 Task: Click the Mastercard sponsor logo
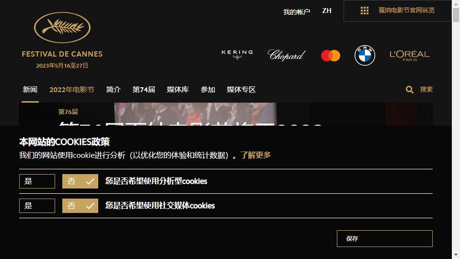(331, 56)
